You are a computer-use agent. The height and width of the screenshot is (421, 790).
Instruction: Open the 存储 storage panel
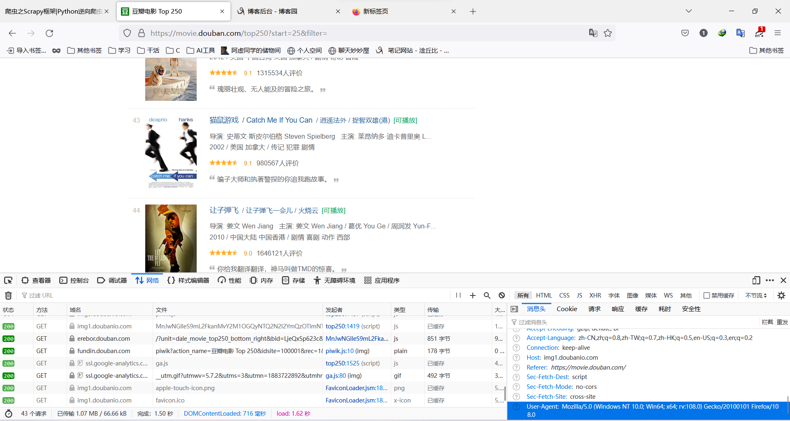[x=293, y=280]
